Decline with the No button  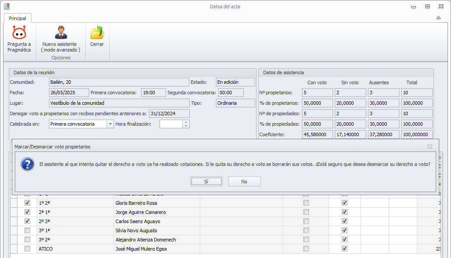pos(244,182)
